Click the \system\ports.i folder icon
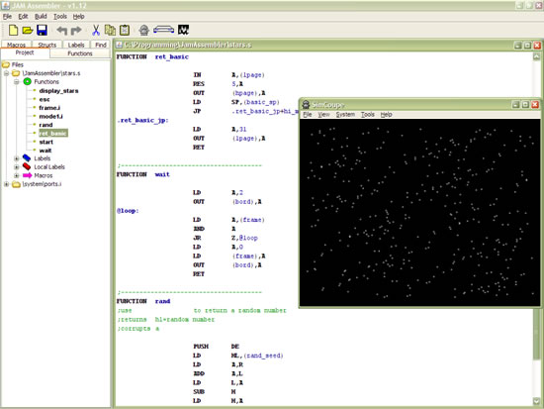The width and height of the screenshot is (544, 409). pos(16,184)
